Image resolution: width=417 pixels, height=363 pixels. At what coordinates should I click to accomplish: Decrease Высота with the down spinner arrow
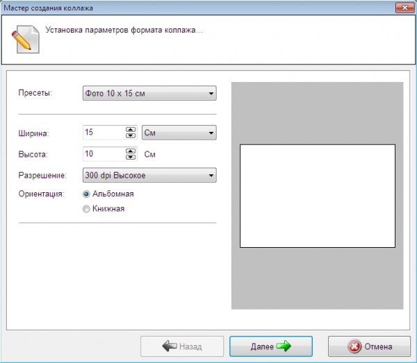click(131, 157)
